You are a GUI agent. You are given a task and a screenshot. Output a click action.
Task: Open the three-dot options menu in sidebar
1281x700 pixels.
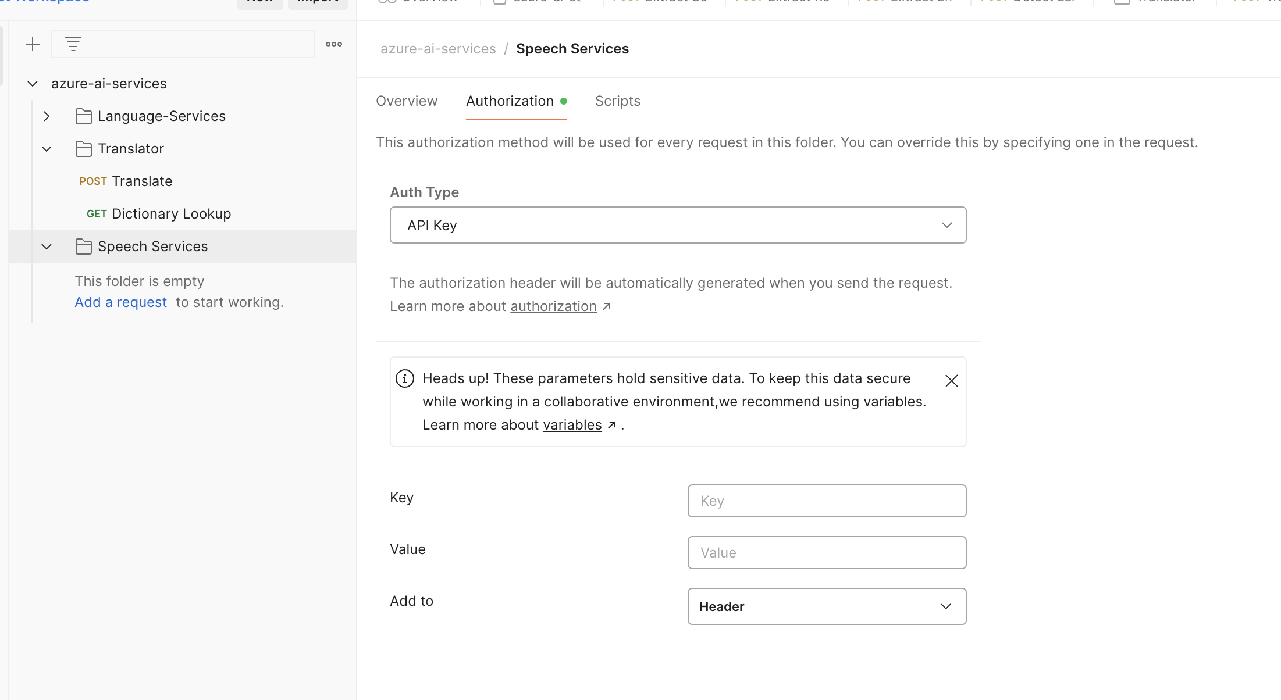point(334,44)
